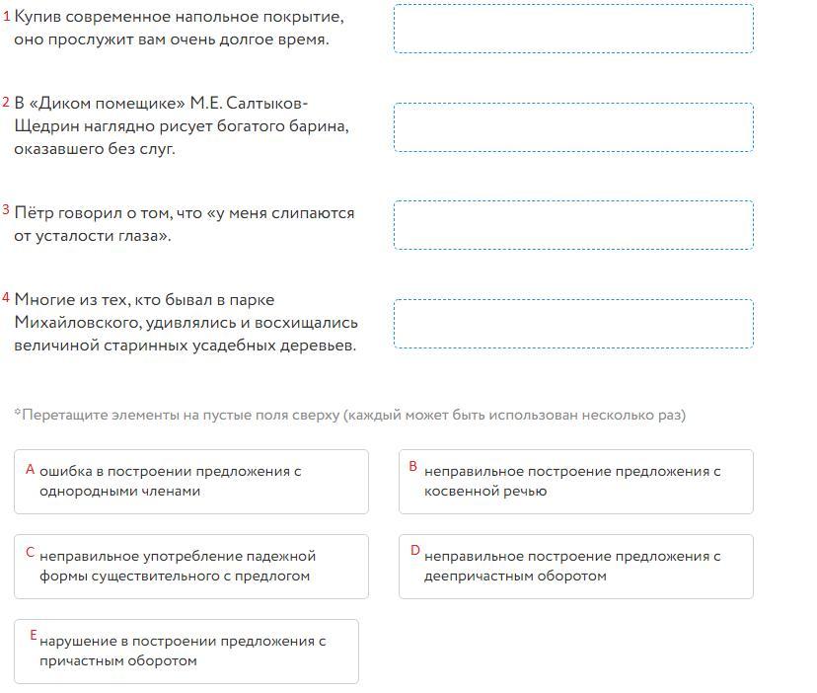
Task: Click sentence 1 text starting with Купив
Action: pyautogui.click(x=179, y=29)
